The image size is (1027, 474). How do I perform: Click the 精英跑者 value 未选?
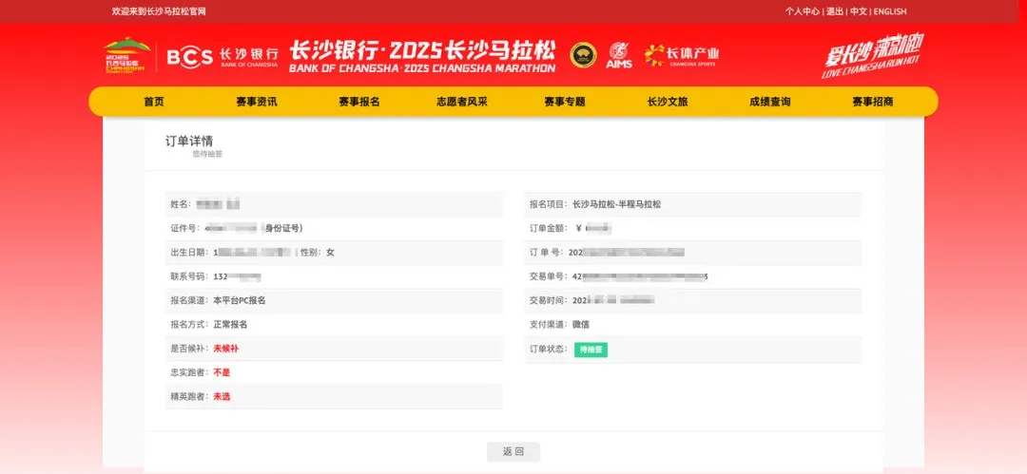point(222,396)
